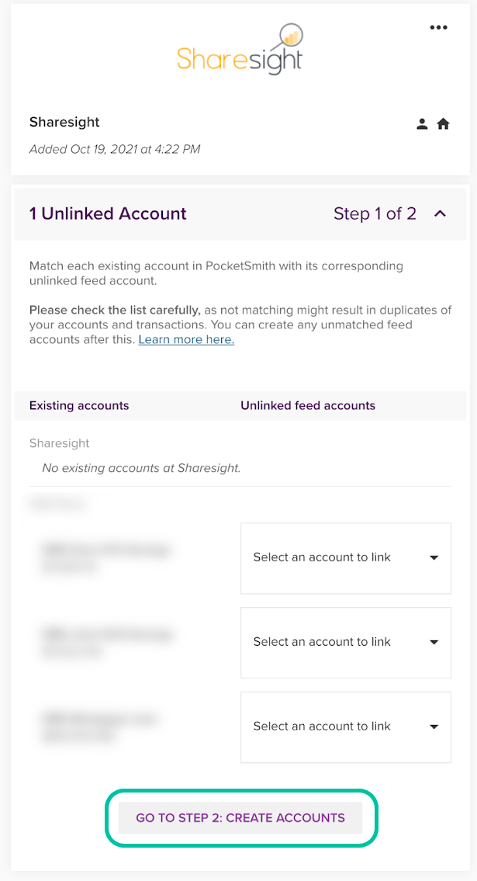Click the 'Unlinked feed accounts' column header
This screenshot has height=881, width=477.
(308, 405)
